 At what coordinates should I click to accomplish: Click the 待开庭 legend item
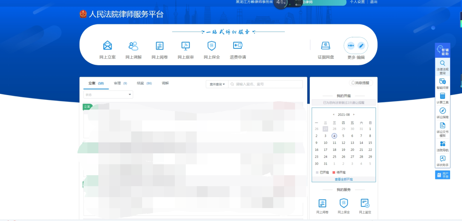(x=339, y=172)
